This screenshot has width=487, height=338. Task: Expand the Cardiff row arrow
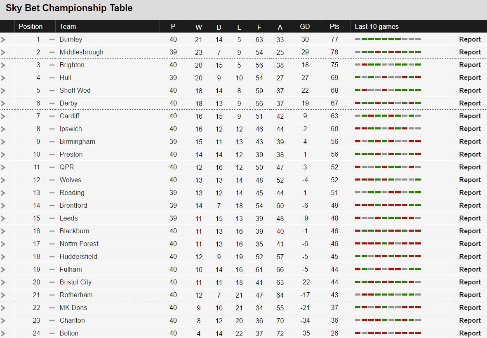click(3, 116)
